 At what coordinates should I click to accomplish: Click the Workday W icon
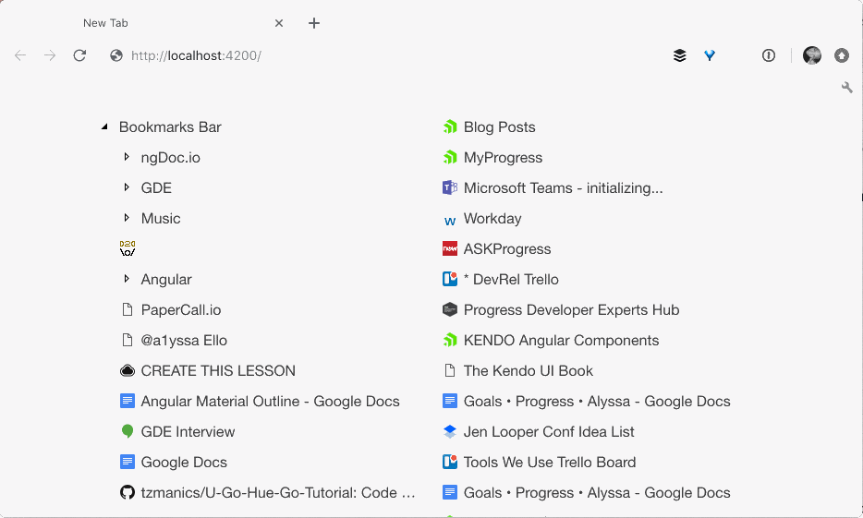pos(450,221)
